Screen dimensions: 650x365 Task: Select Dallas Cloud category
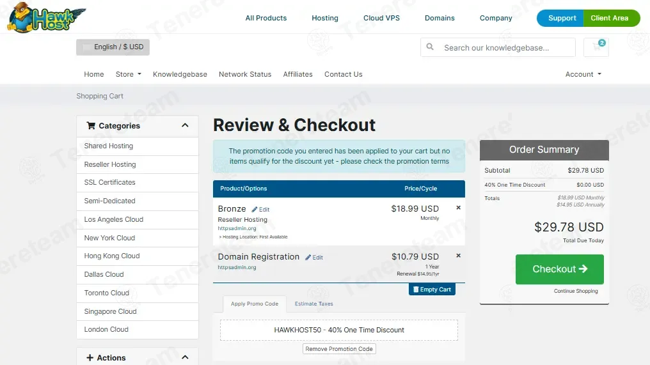coord(137,275)
